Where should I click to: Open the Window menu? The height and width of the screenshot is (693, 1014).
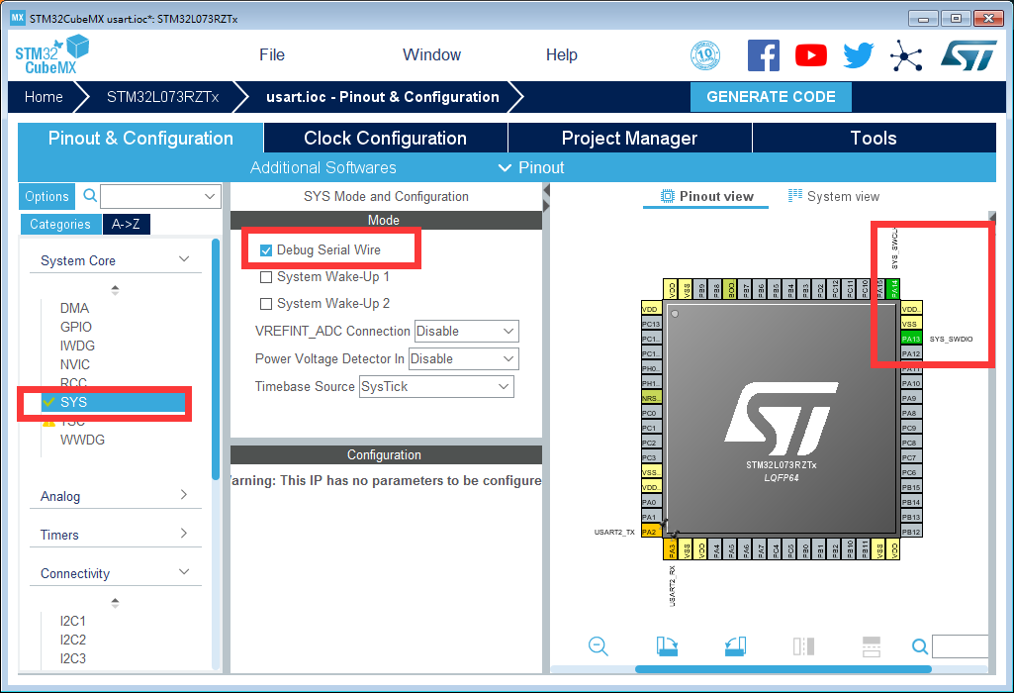[431, 54]
